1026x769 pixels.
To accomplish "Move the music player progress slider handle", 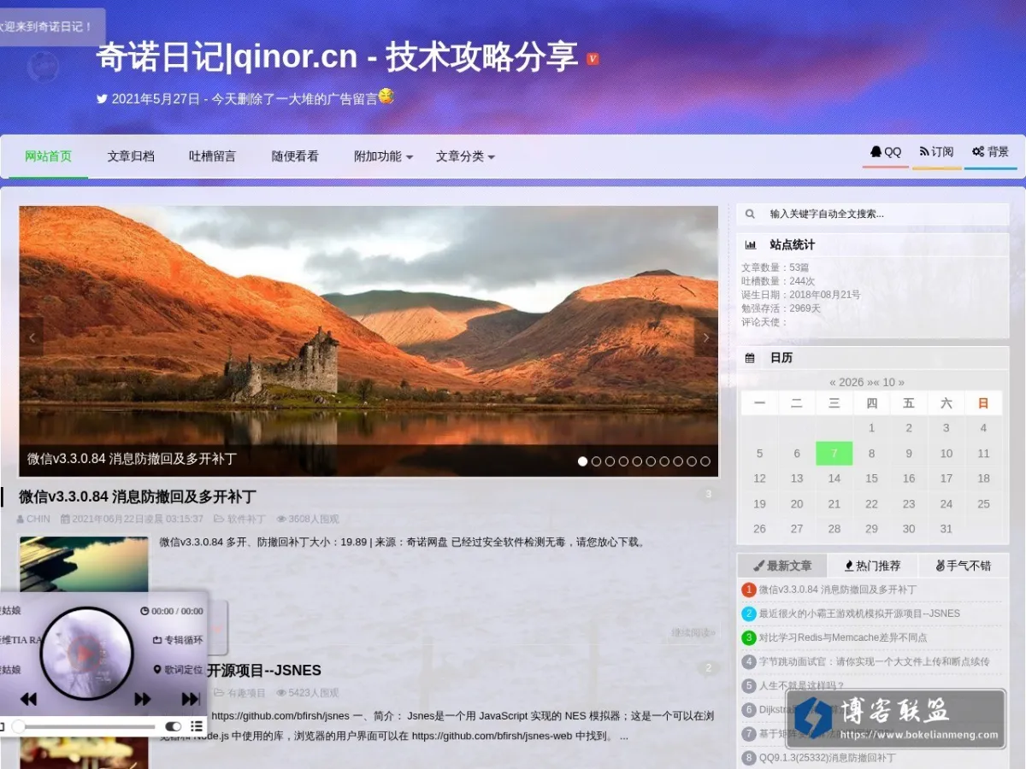I will (18, 726).
